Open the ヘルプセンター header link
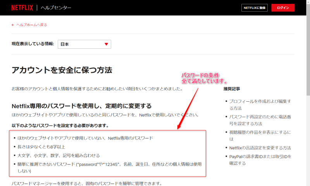 [56, 8]
